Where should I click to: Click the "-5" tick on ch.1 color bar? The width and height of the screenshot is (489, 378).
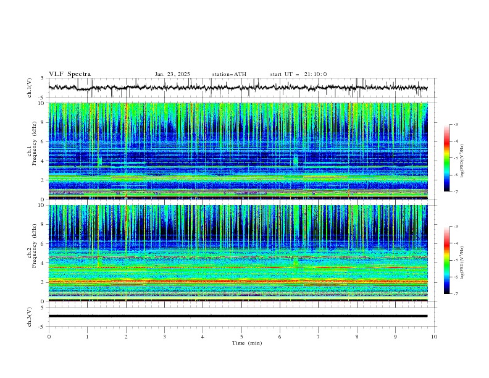456,158
